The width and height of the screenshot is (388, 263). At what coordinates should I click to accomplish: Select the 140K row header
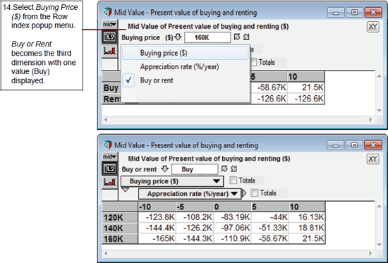(120, 228)
